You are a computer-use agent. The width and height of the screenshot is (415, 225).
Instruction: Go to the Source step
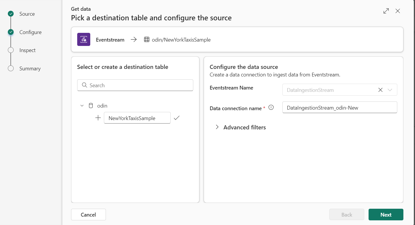tap(27, 14)
